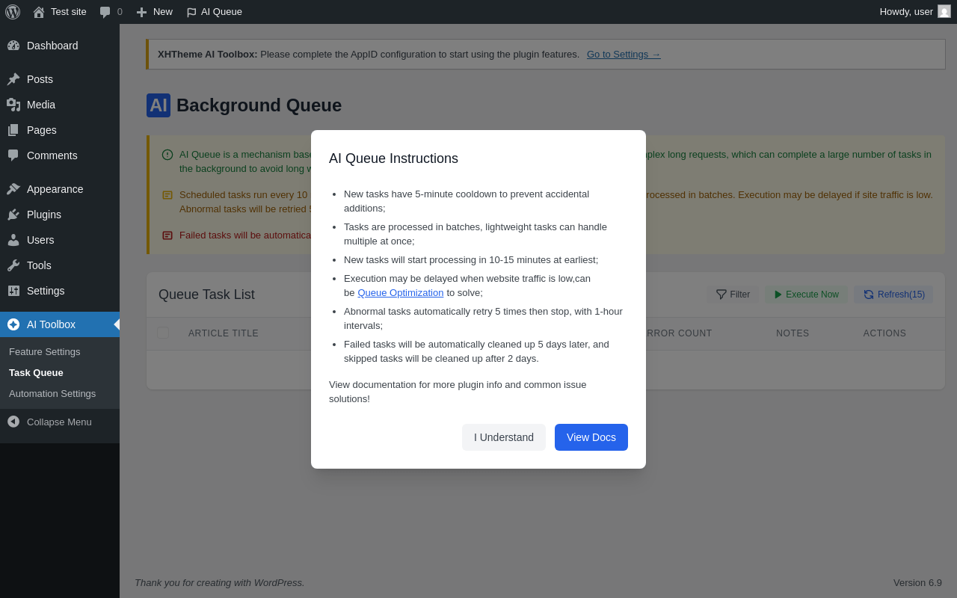This screenshot has width=957, height=598.
Task: Click the View Docs button
Action: click(x=591, y=437)
